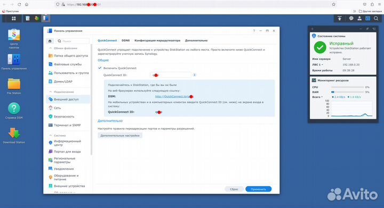Add widget with plus in widget panel
This screenshot has height=208, width=384.
312,29
